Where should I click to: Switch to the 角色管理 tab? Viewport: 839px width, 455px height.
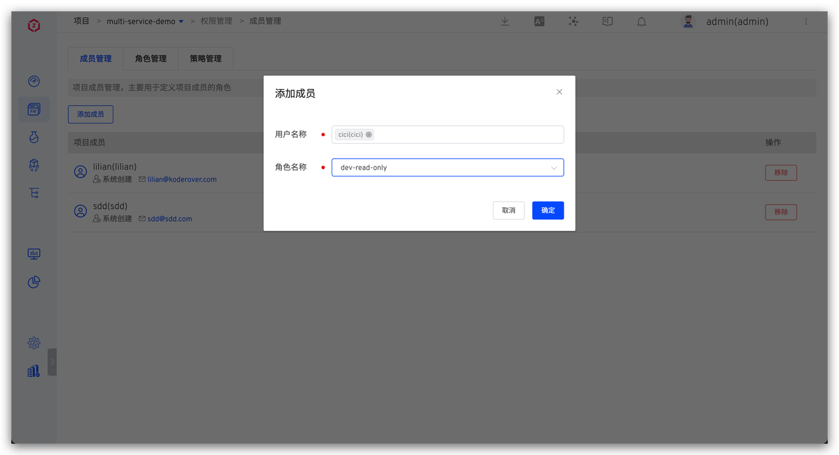[x=150, y=58]
